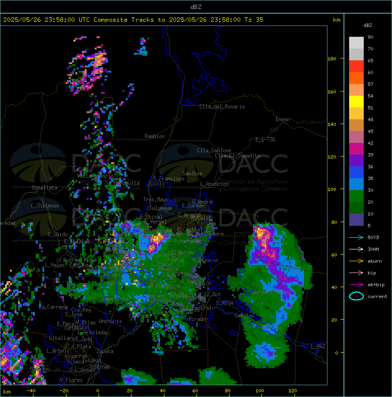Click the 'M_Caseros' map label
Viewport: 392px width, 397px height.
205,260
